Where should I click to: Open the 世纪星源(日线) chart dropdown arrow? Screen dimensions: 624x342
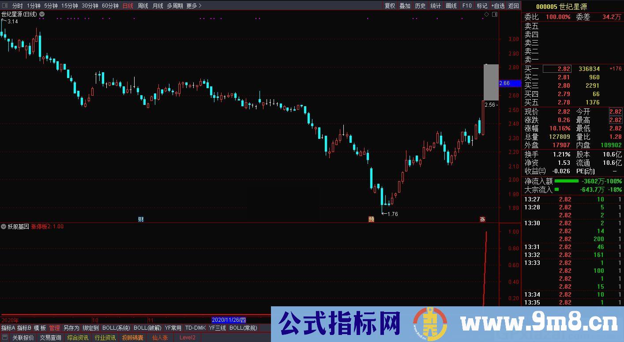[x=42, y=14]
